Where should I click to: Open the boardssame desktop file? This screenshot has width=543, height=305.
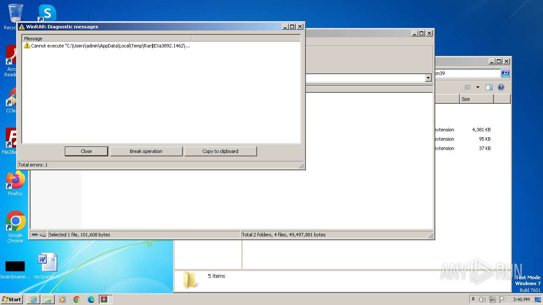click(x=15, y=270)
